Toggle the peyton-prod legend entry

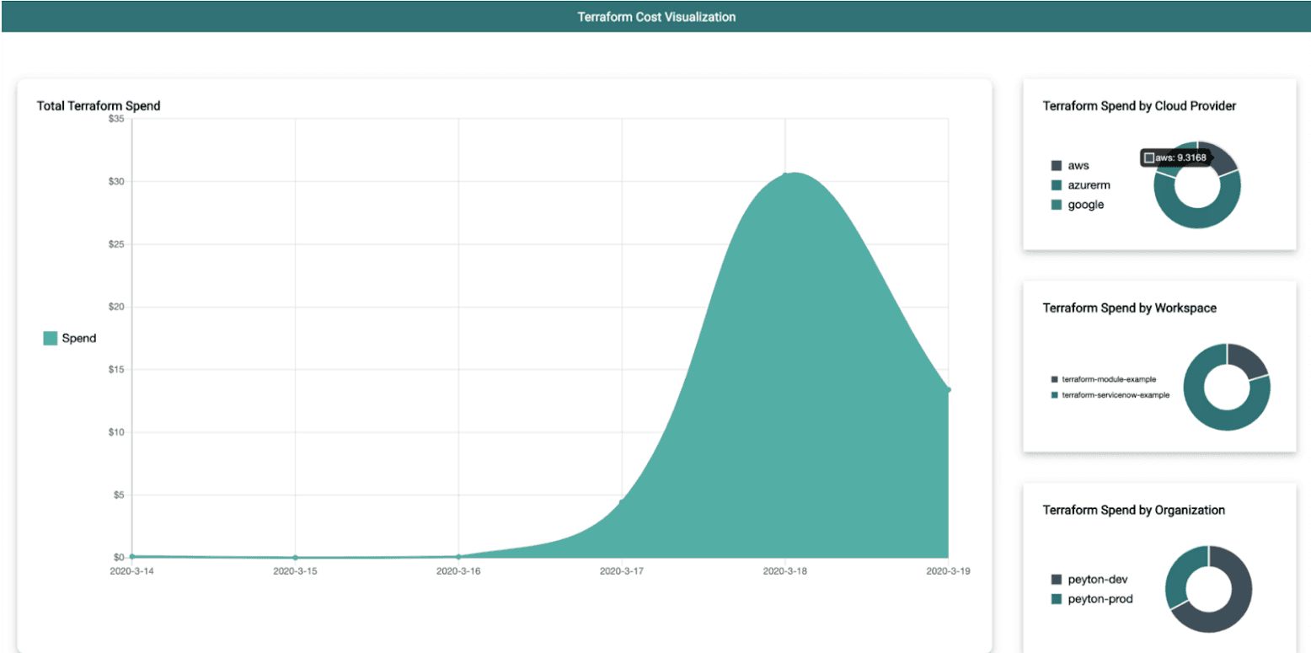pos(1091,599)
